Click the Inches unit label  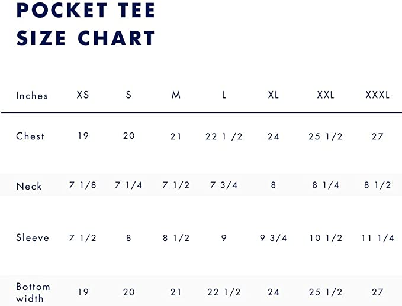point(32,96)
